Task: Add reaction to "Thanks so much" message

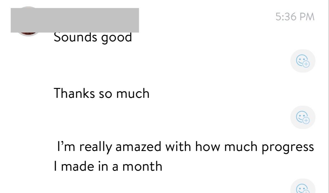Action: pyautogui.click(x=303, y=117)
